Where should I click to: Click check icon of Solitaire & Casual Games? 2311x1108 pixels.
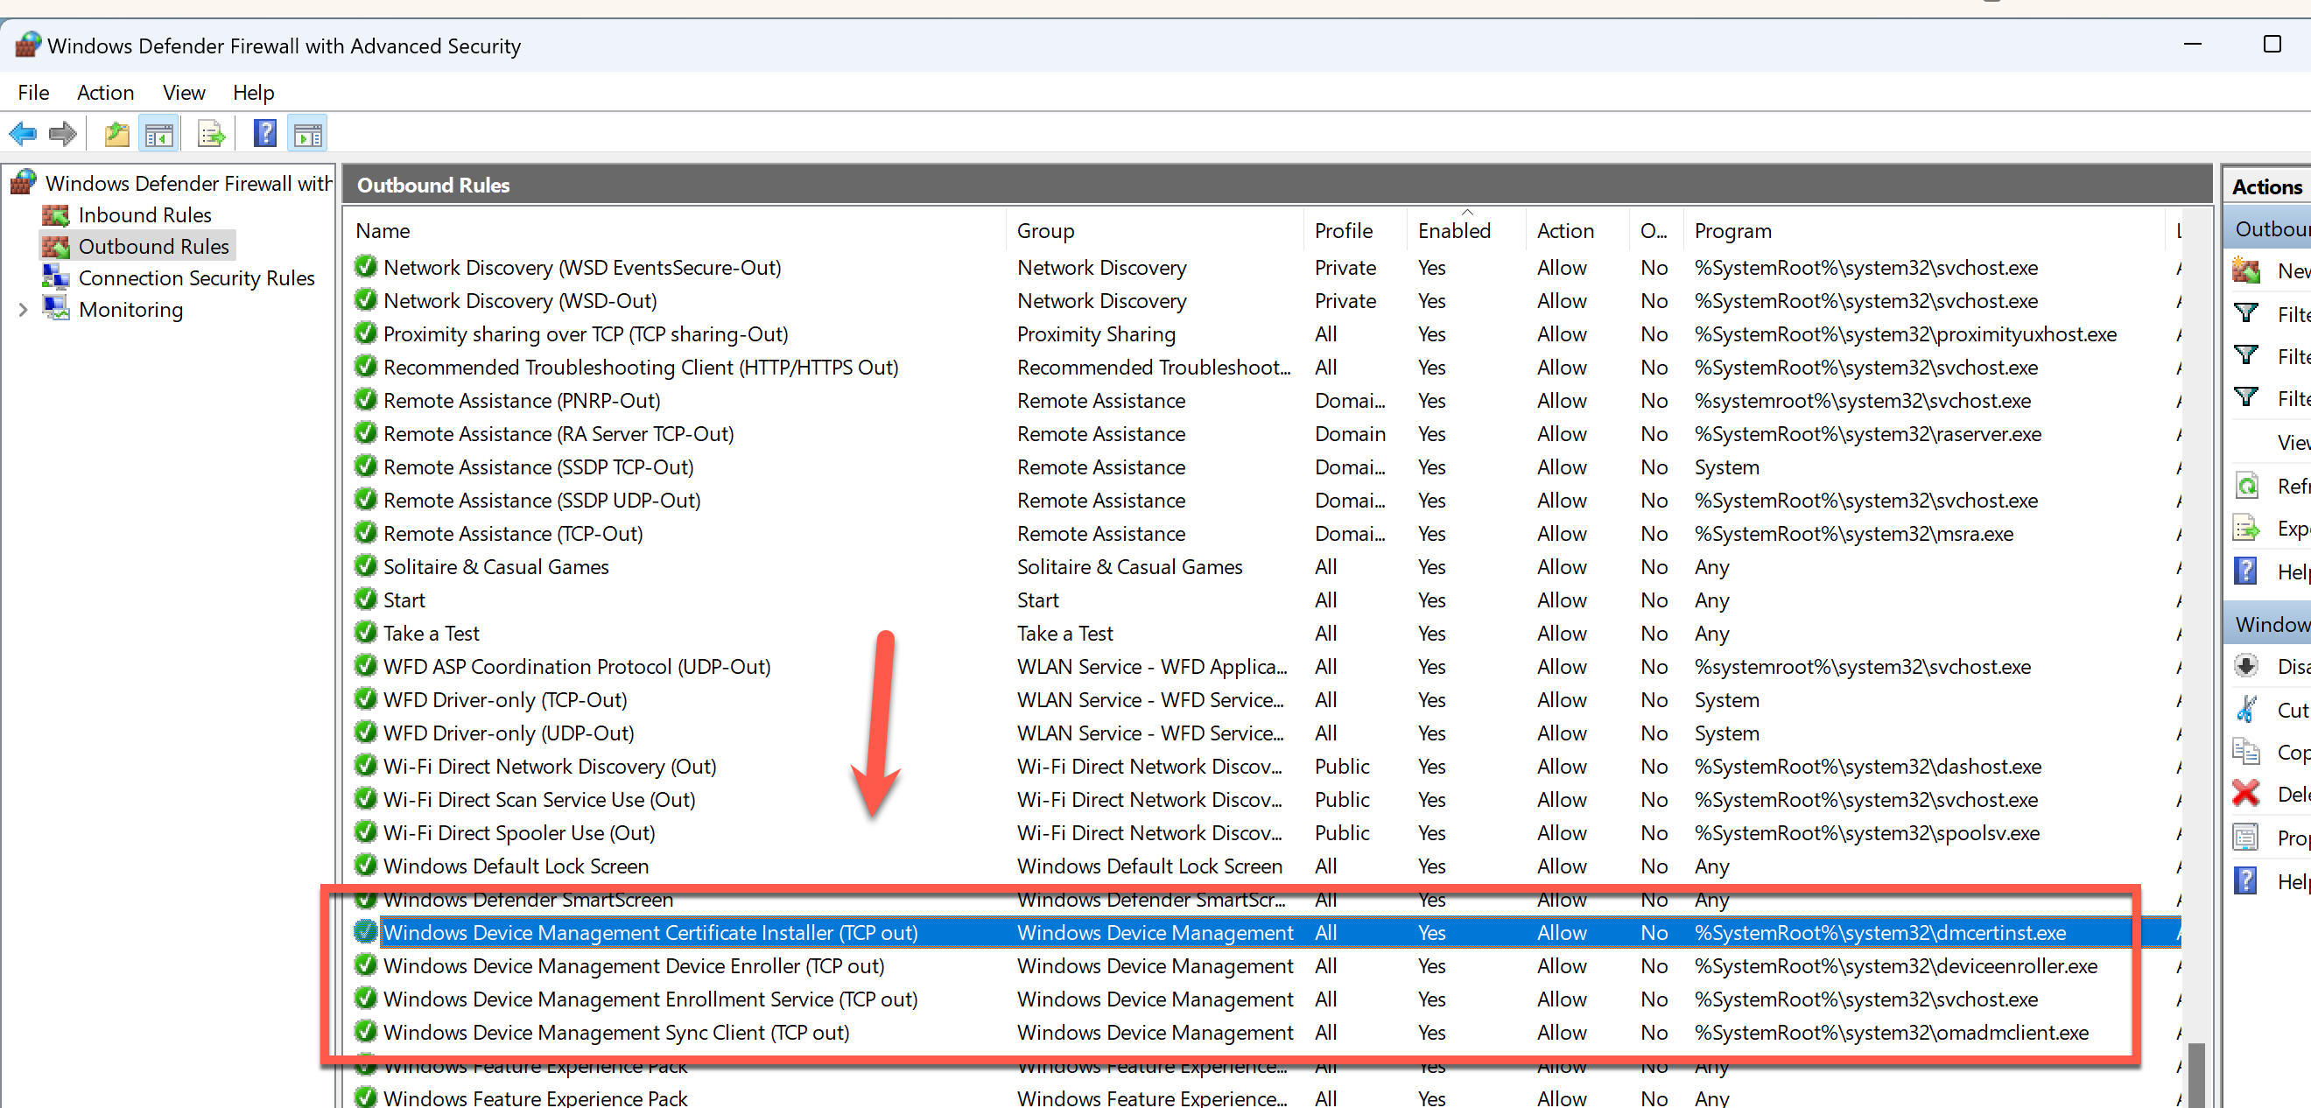point(365,566)
